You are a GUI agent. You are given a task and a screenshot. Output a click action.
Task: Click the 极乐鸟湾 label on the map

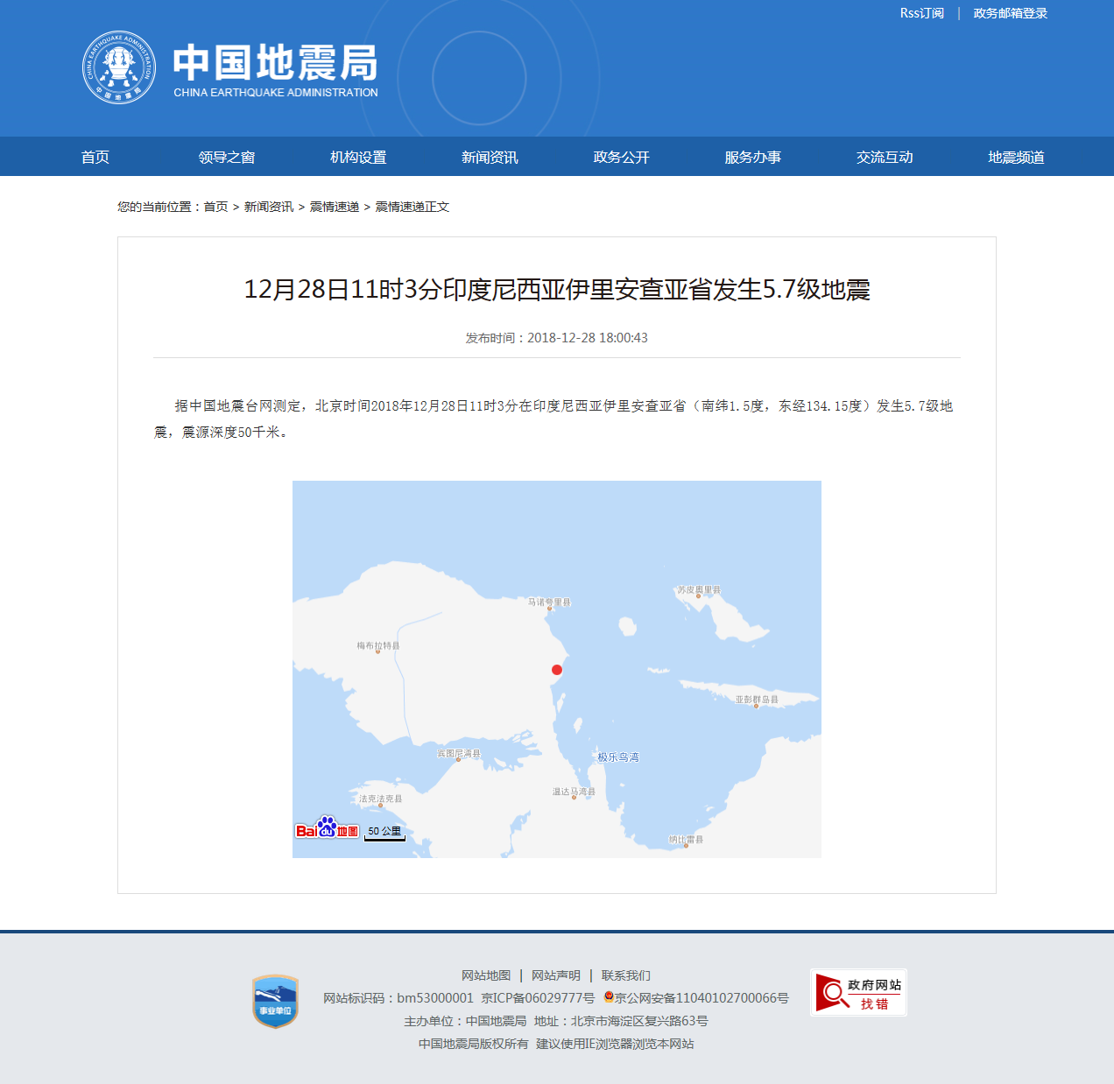618,757
